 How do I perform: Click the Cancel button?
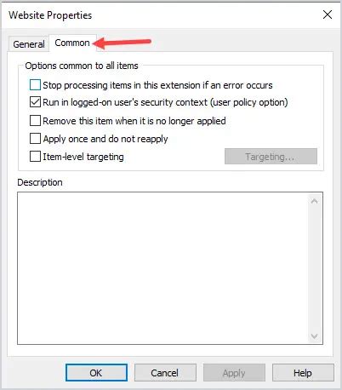pyautogui.click(x=165, y=373)
